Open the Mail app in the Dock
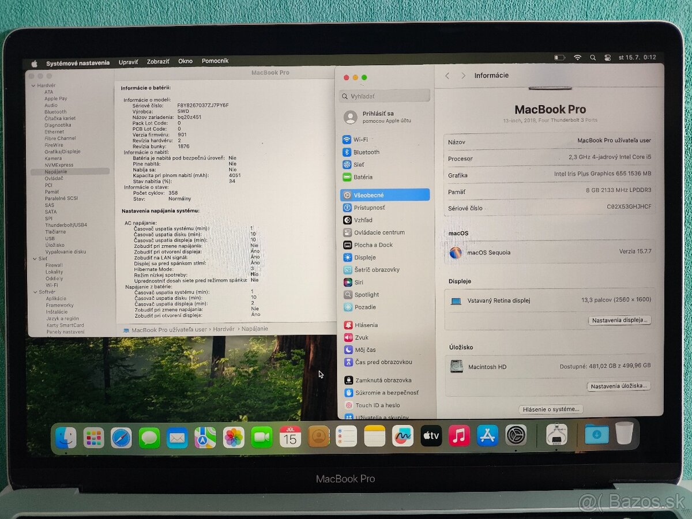Screen dimensions: 692x519 coord(177,438)
